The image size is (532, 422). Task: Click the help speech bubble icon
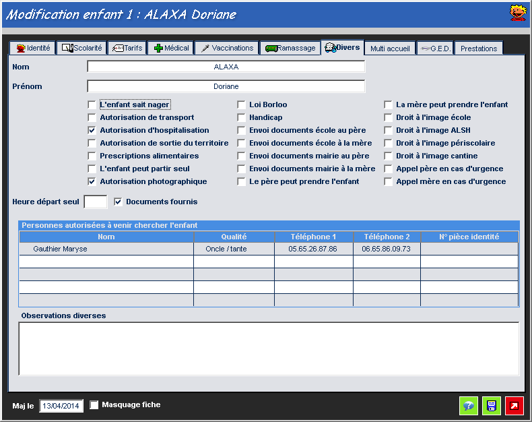pos(469,406)
